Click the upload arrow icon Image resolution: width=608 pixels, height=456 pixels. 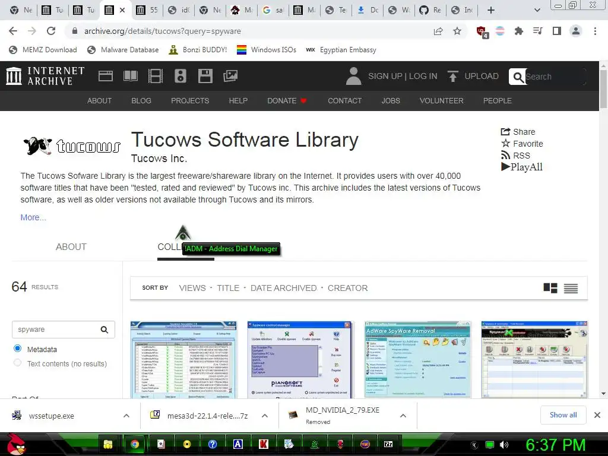452,76
